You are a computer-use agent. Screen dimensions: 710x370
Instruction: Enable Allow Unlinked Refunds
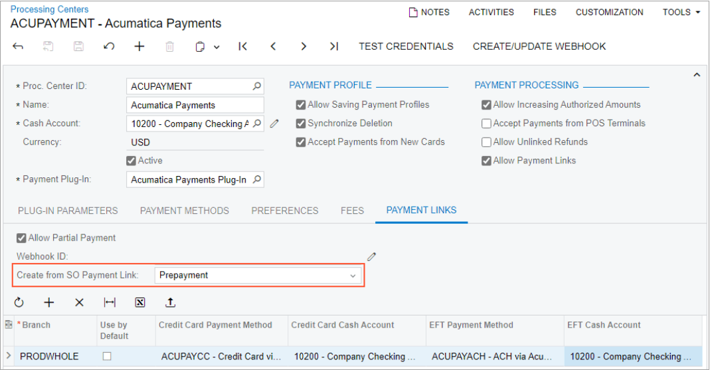[486, 142]
